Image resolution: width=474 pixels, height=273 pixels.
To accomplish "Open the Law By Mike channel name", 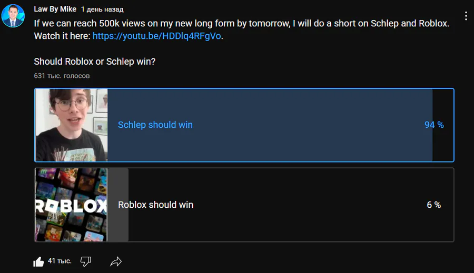I will (55, 9).
